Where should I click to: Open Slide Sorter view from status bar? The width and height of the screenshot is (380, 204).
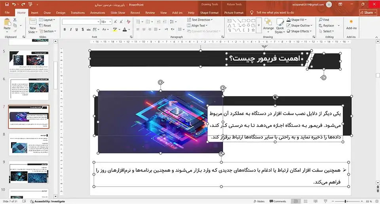[x=306, y=201]
